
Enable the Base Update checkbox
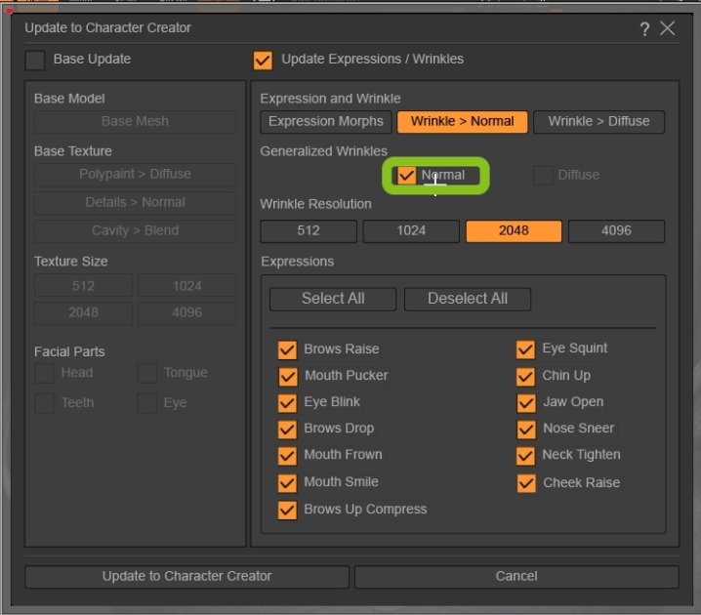(x=35, y=61)
